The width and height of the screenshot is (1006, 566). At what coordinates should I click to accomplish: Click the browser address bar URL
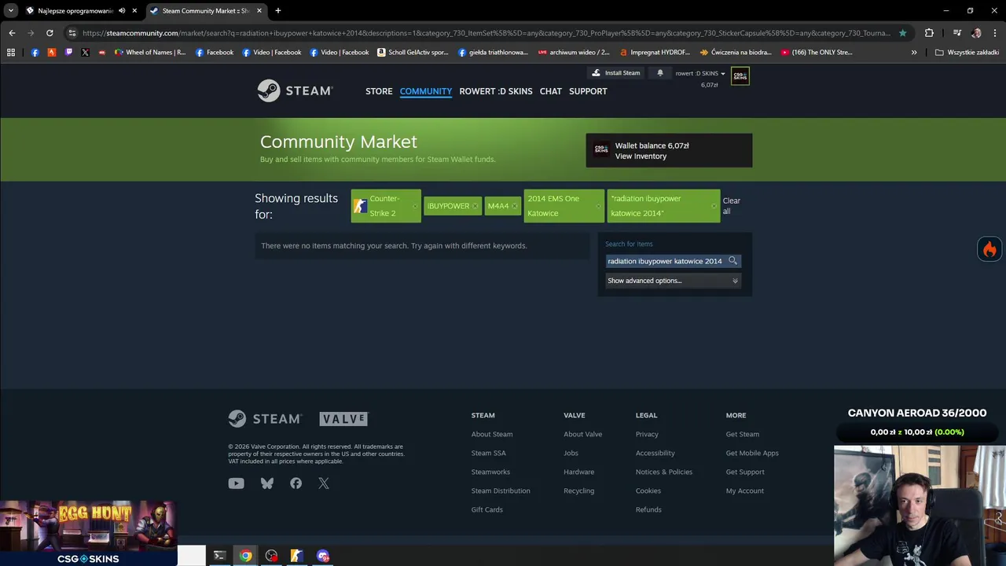(486, 33)
